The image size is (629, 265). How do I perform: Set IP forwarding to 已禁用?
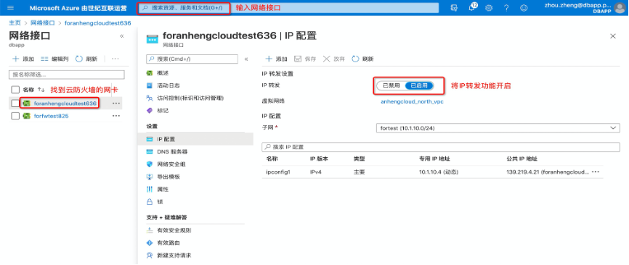391,85
